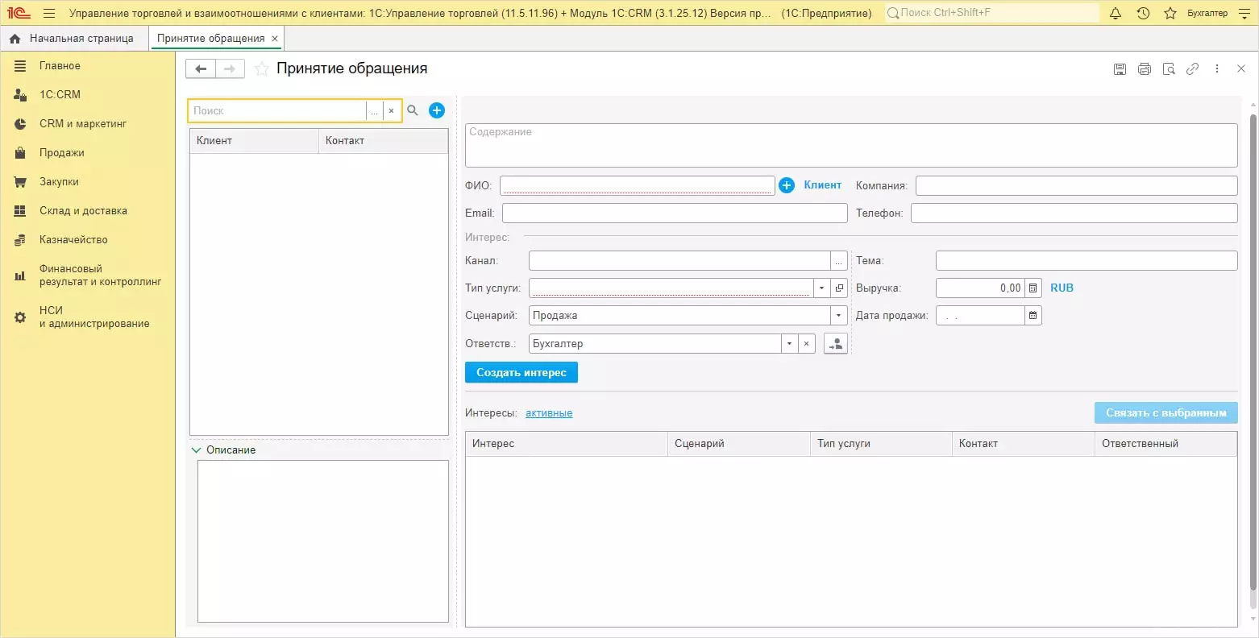
Task: Click into the Содержание text area
Action: point(851,146)
